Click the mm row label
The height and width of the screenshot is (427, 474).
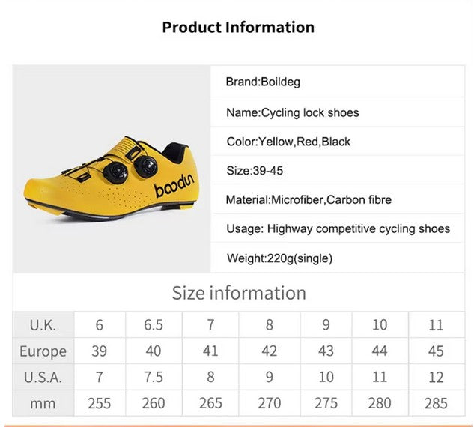click(x=43, y=403)
